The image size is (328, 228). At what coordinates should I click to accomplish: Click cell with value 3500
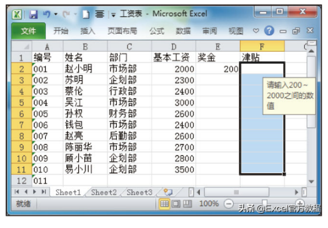(x=174, y=169)
